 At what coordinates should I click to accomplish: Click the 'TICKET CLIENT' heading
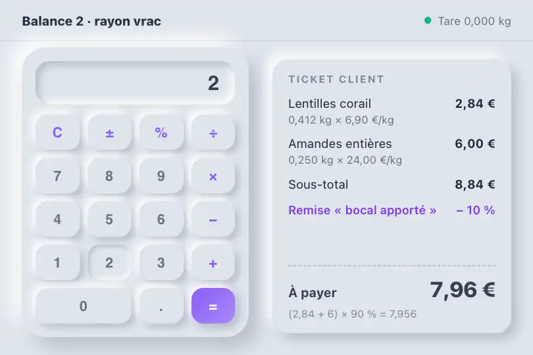(x=336, y=79)
